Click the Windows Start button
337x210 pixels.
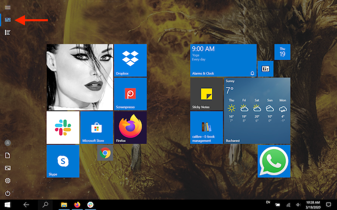(7, 205)
